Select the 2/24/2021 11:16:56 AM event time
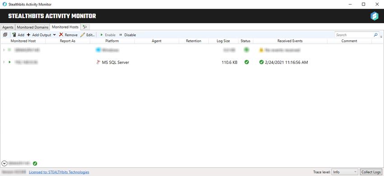 click(x=286, y=62)
